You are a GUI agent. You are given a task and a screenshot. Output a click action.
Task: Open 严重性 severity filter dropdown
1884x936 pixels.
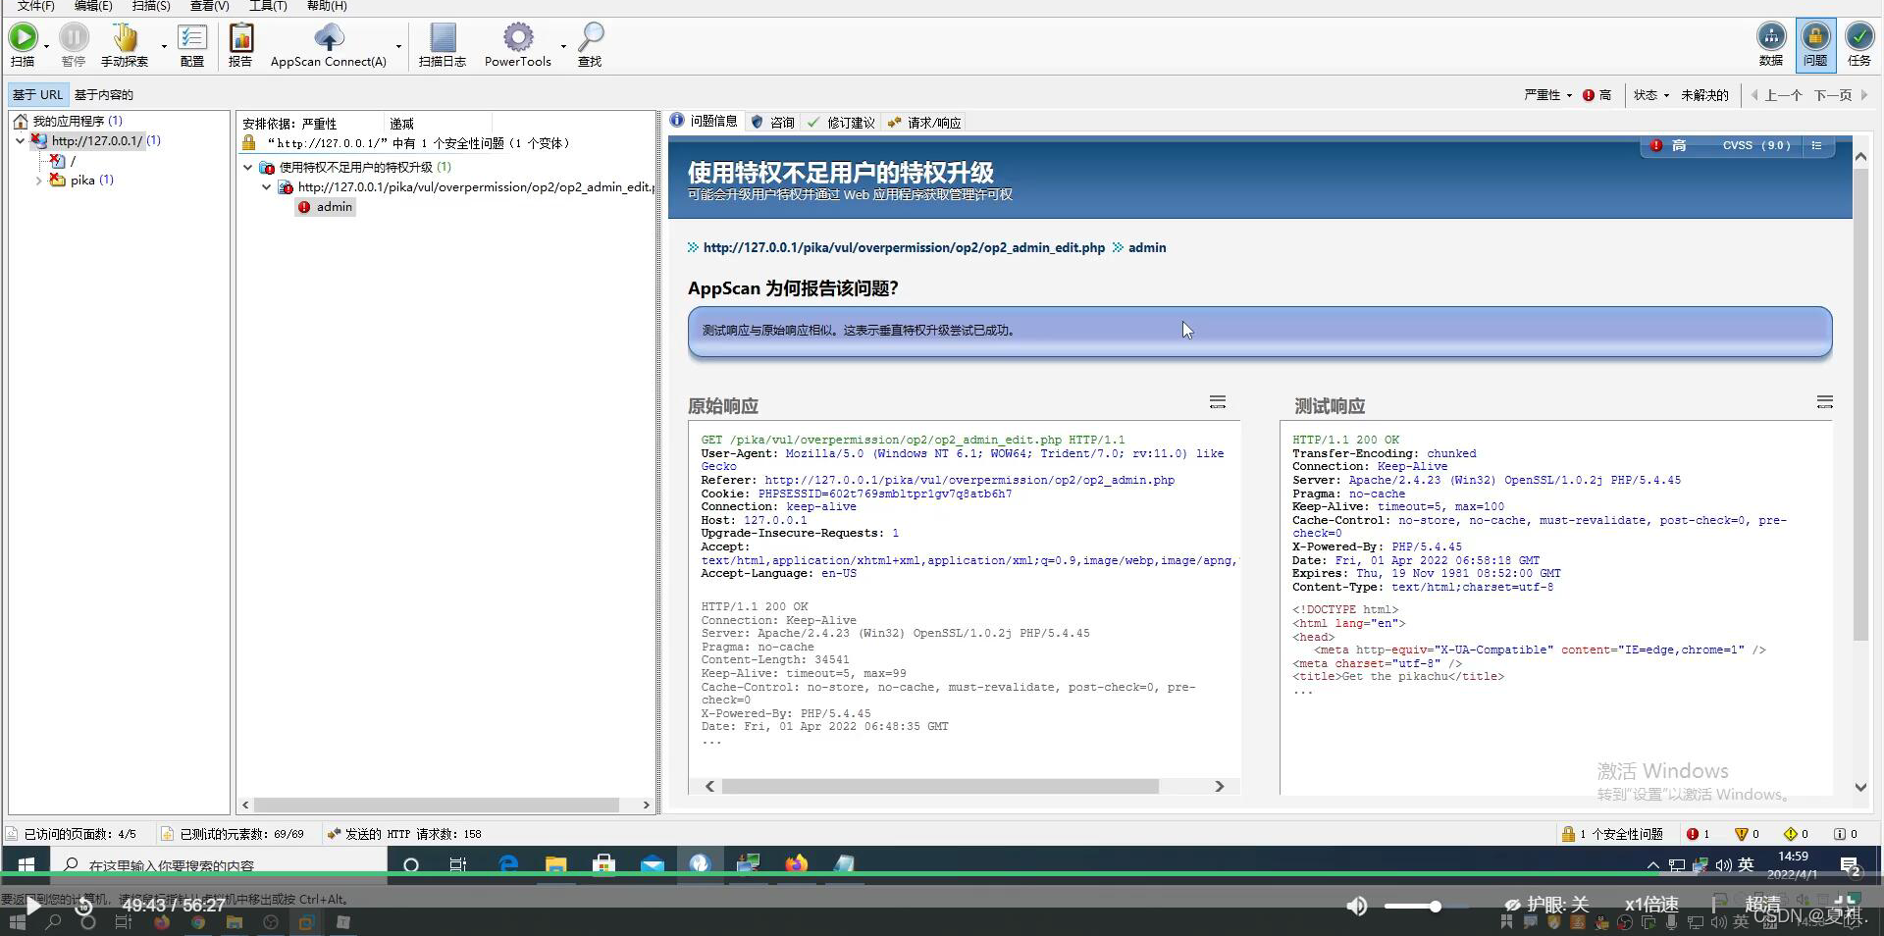pyautogui.click(x=1547, y=95)
